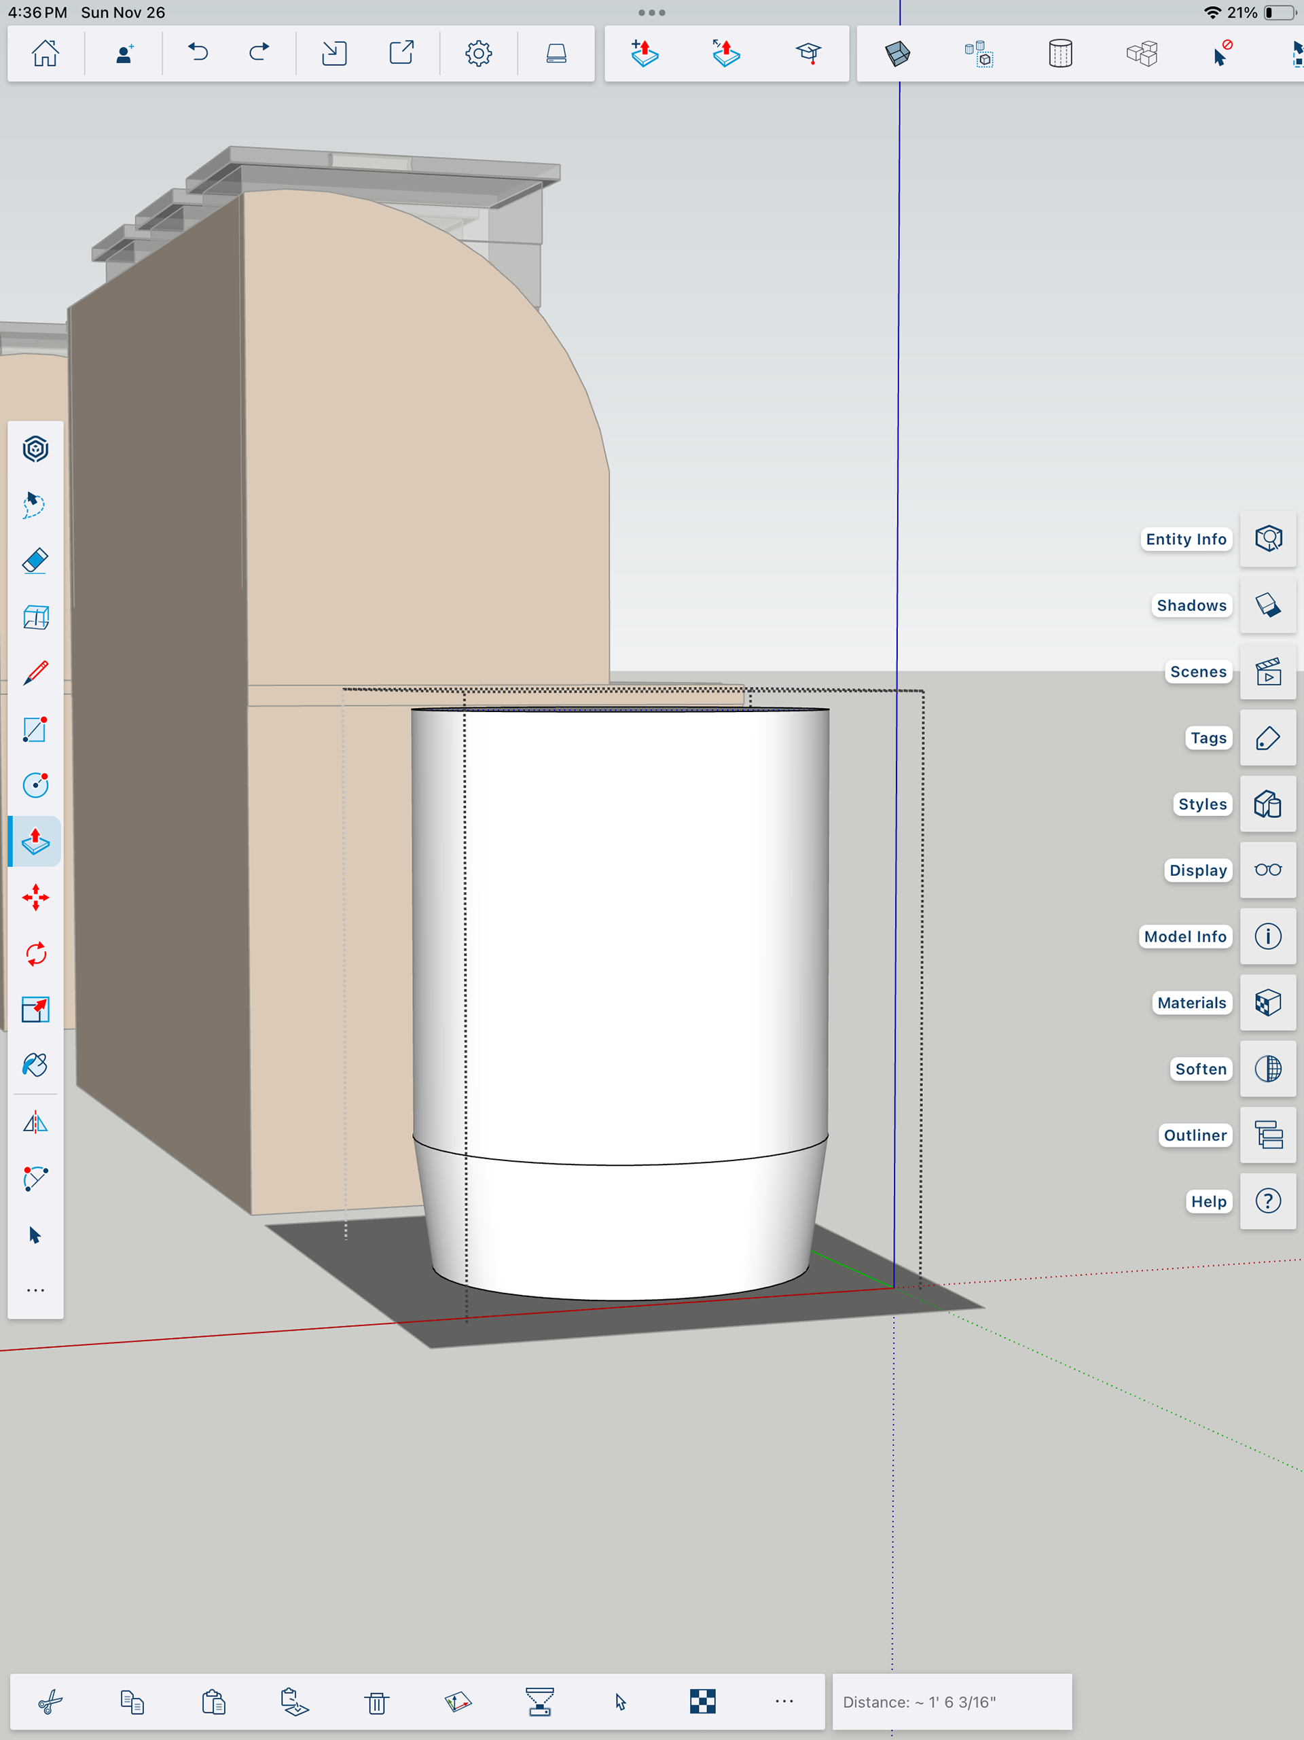Select the Scale tool
Image resolution: width=1304 pixels, height=1740 pixels.
(x=35, y=1009)
